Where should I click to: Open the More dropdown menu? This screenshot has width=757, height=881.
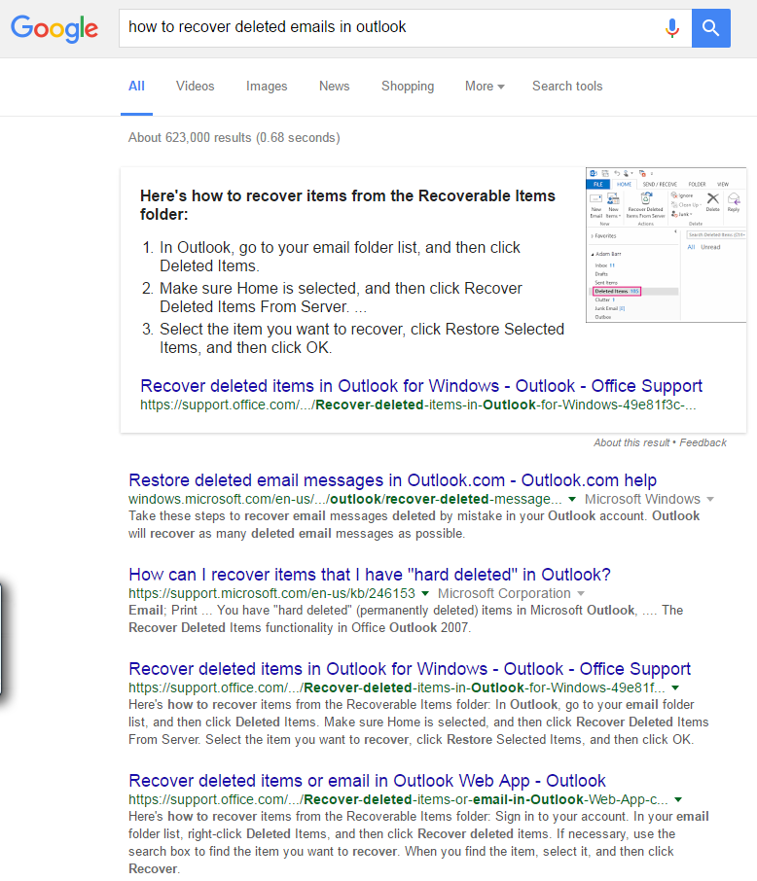pos(485,86)
